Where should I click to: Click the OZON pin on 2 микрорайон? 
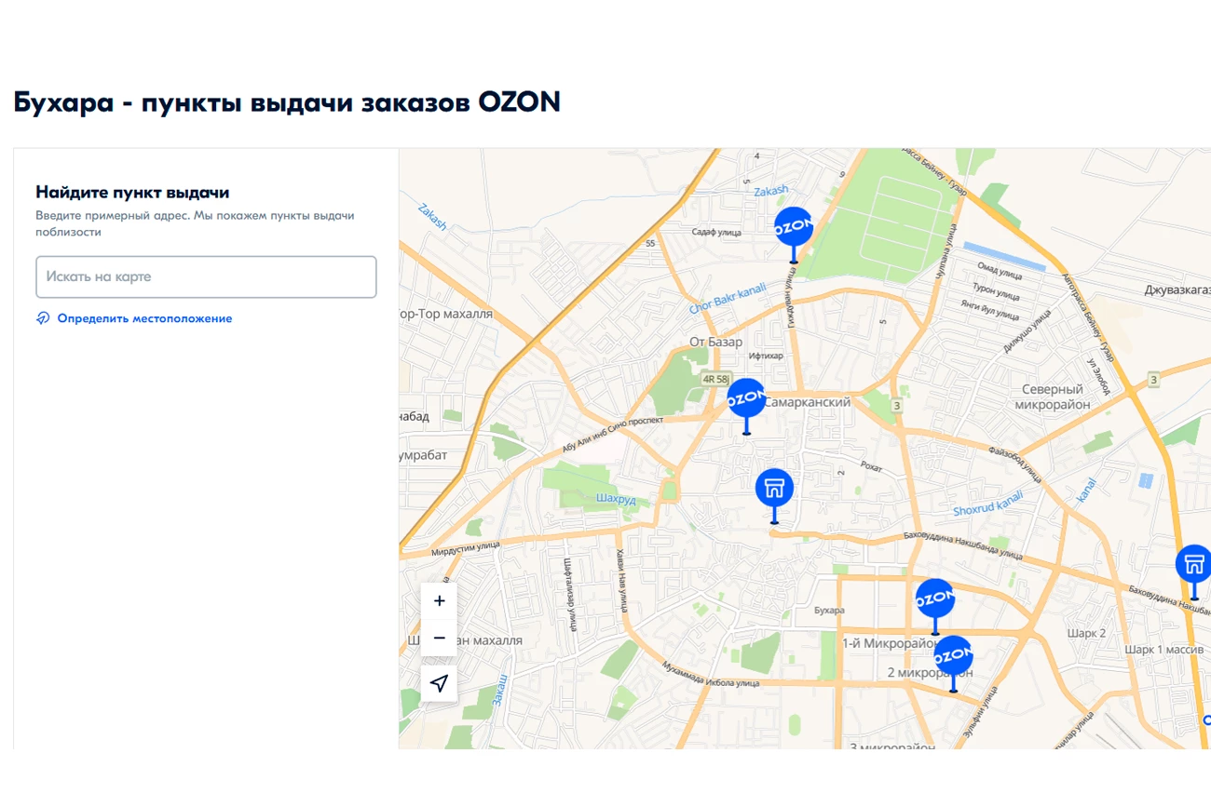click(953, 656)
